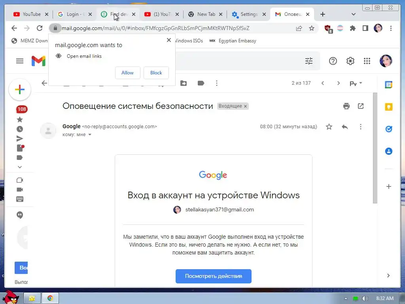This screenshot has width=405, height=304.
Task: Open message More options dots
Action: pyautogui.click(x=361, y=127)
